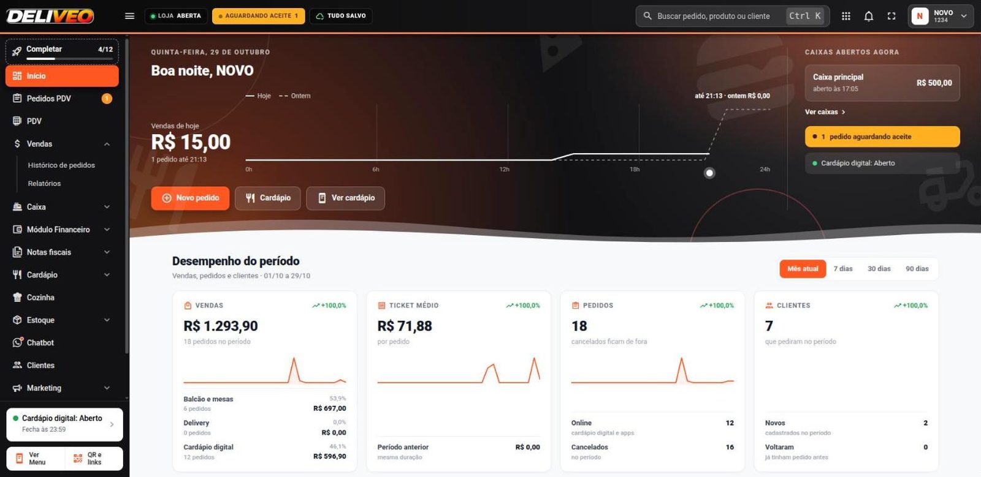
Task: Select the Mês atual period tab
Action: 803,269
